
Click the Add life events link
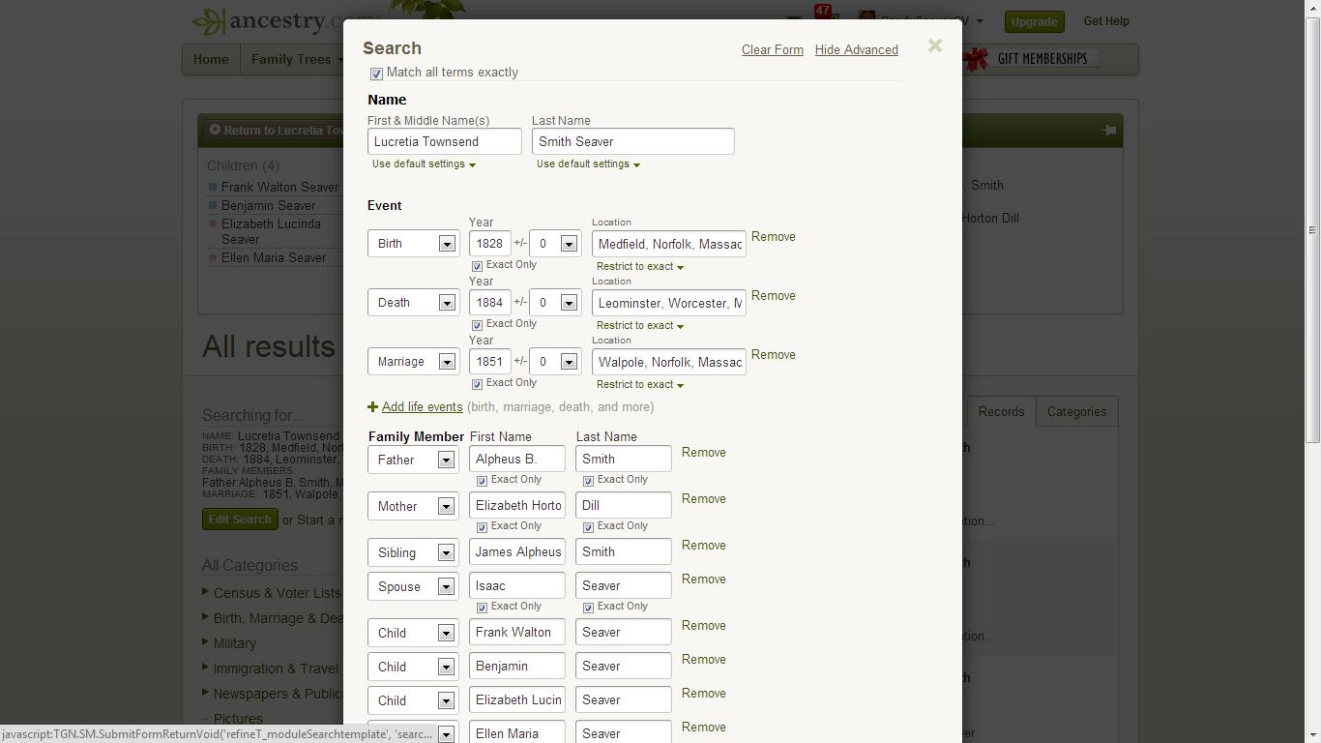click(x=423, y=407)
